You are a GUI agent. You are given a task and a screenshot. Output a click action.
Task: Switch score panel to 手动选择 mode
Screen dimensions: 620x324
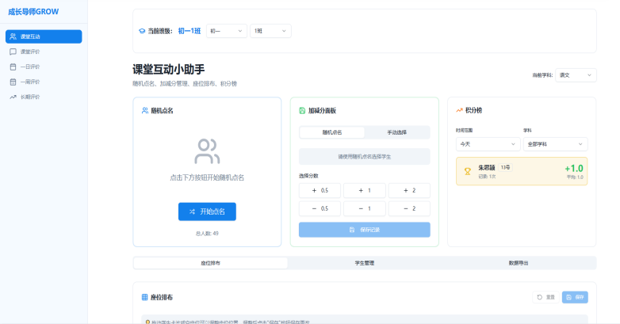(x=396, y=132)
